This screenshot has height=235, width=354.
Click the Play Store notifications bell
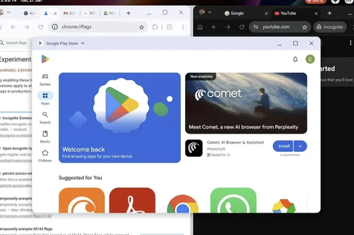click(x=295, y=59)
